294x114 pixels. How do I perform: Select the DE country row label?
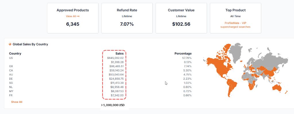point(11,79)
